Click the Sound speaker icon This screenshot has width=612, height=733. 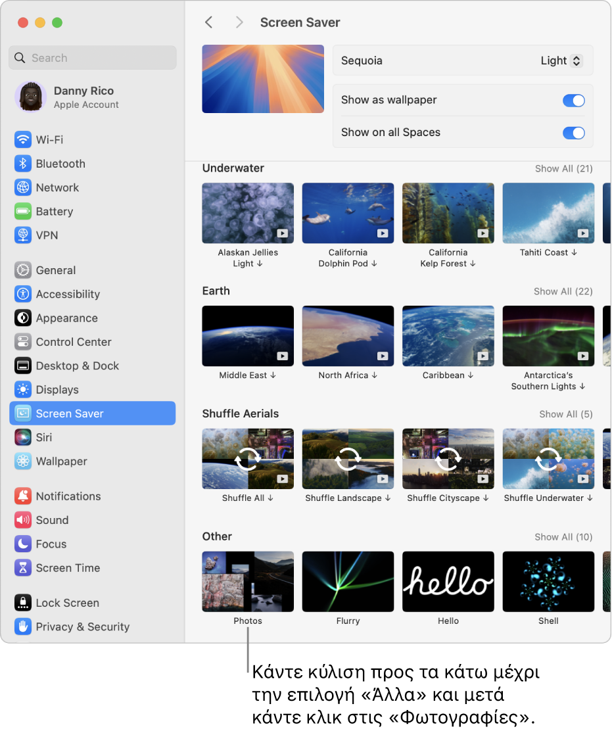pos(23,519)
